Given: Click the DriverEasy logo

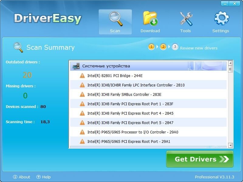Looking at the screenshot, I should click(x=48, y=19).
